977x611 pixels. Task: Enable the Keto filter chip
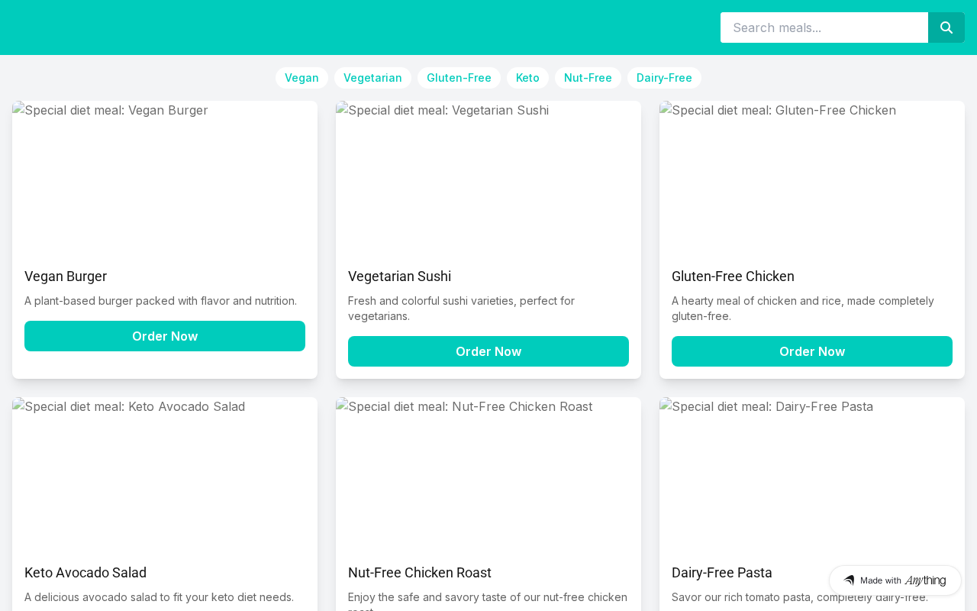[527, 78]
